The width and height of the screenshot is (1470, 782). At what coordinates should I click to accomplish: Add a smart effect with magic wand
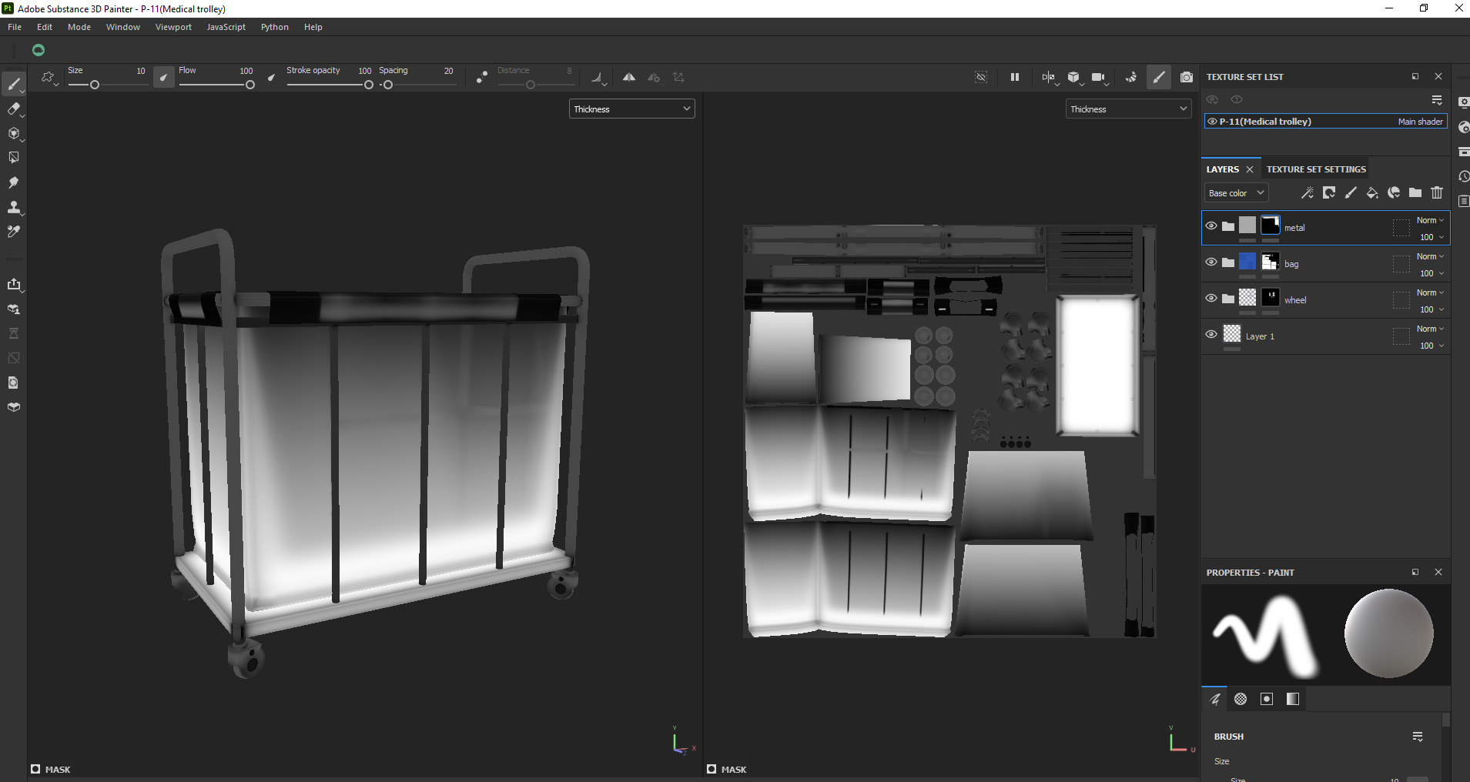pos(1307,193)
